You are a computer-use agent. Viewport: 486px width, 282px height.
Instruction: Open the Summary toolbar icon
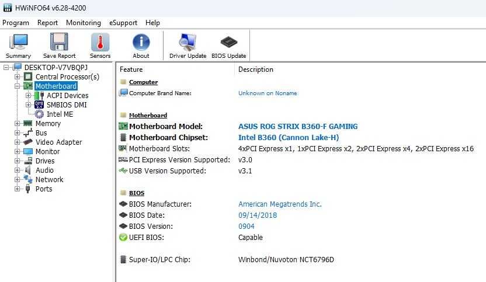(18, 46)
